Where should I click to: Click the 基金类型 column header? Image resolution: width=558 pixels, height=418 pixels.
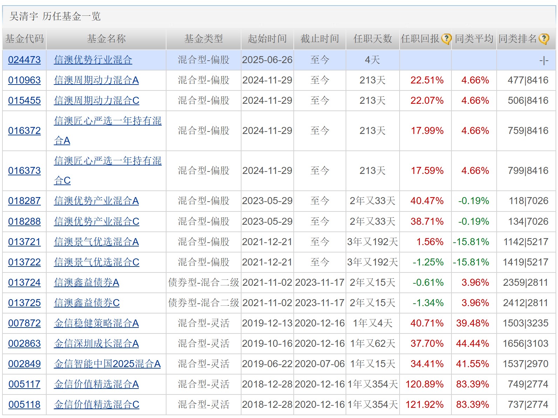click(x=204, y=39)
